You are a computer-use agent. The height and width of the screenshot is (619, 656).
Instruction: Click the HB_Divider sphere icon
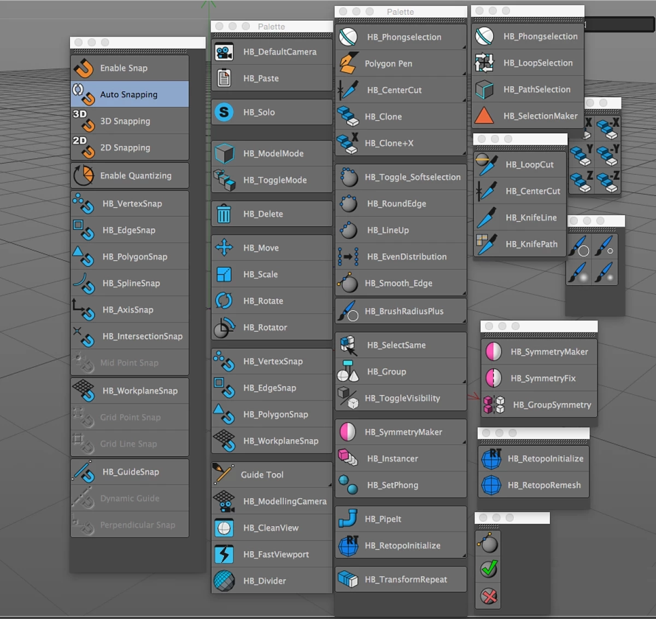pyautogui.click(x=224, y=581)
